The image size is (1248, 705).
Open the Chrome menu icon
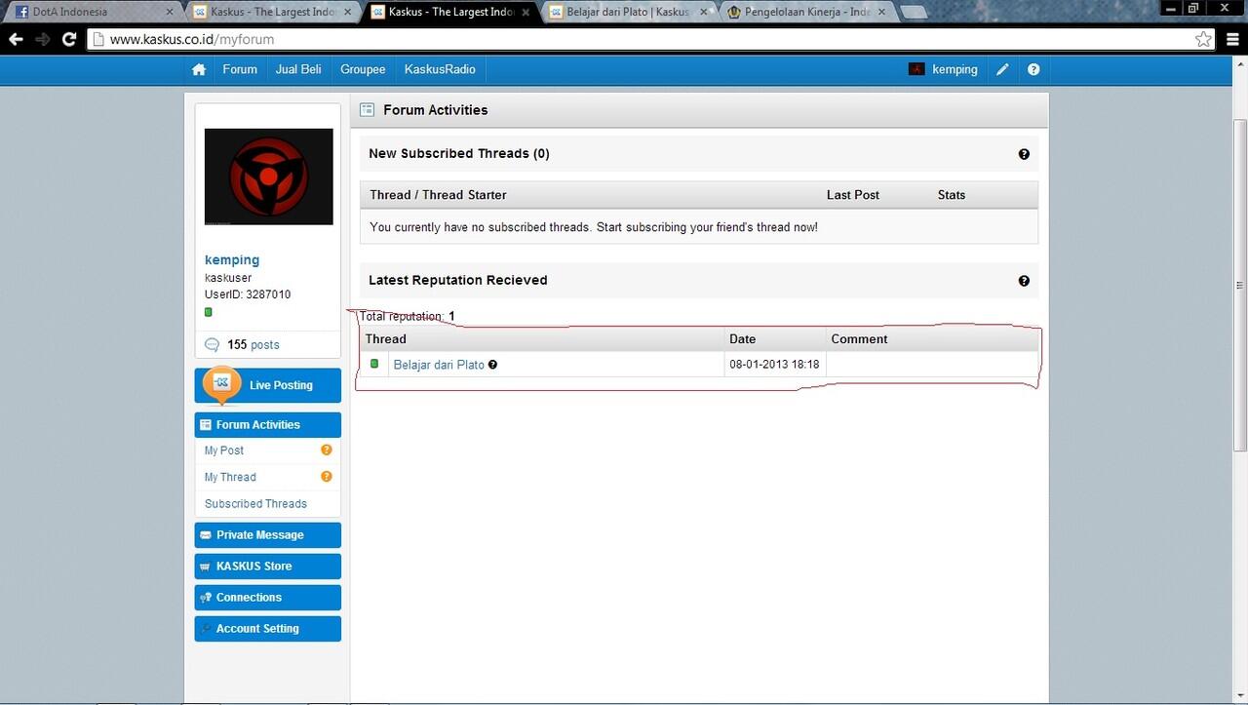1232,39
